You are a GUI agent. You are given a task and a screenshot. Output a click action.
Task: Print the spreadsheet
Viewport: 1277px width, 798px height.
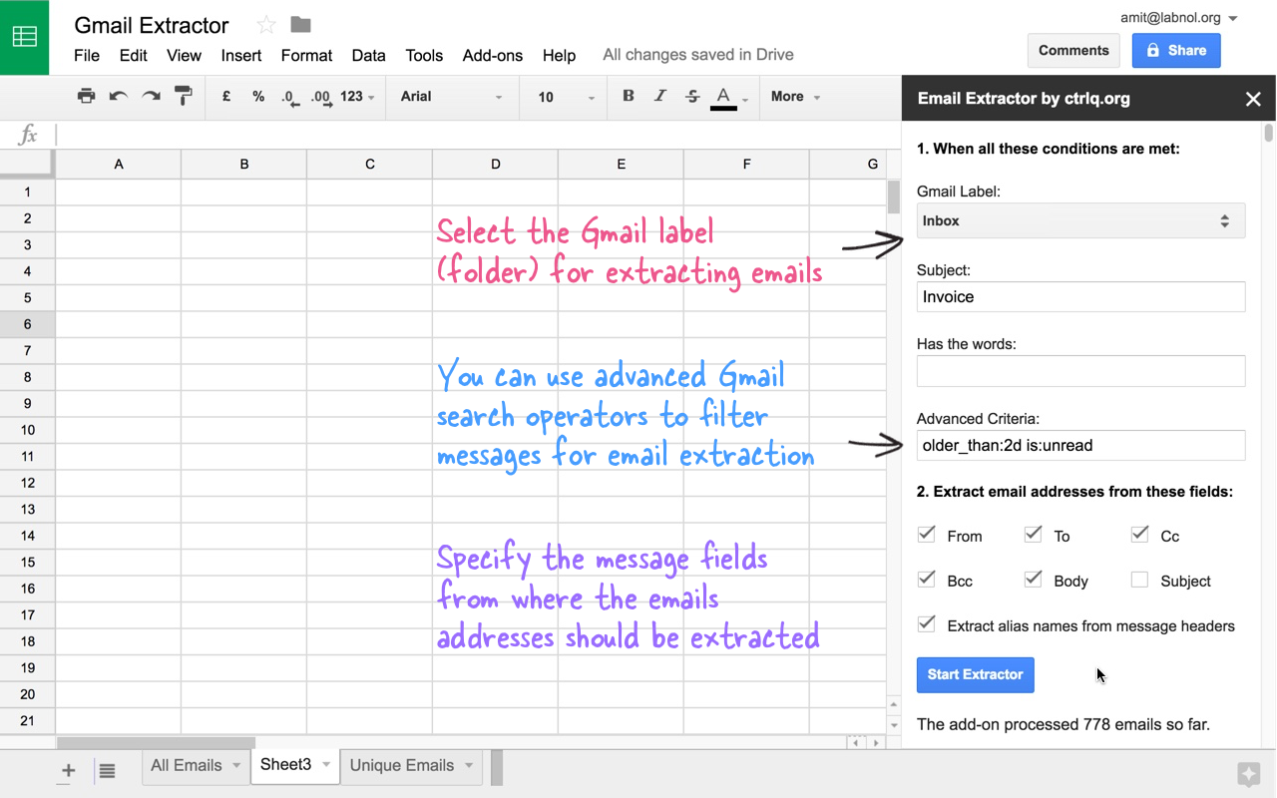coord(87,97)
